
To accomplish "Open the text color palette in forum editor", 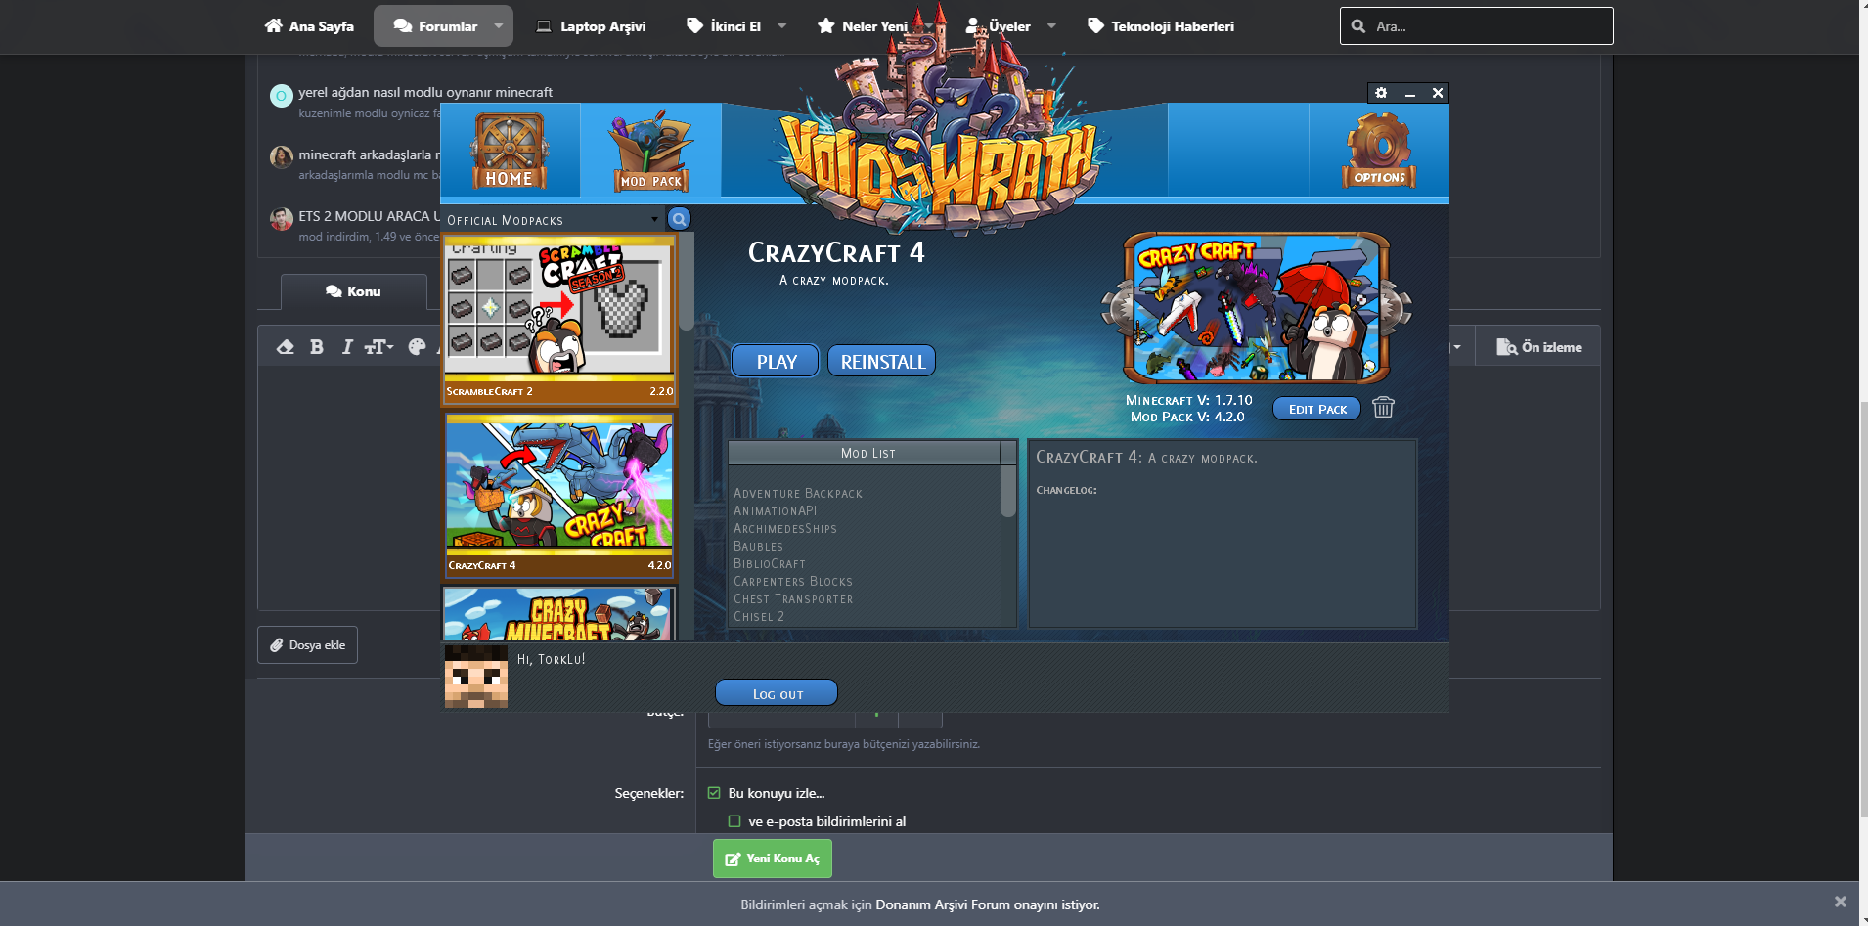I will (x=417, y=347).
